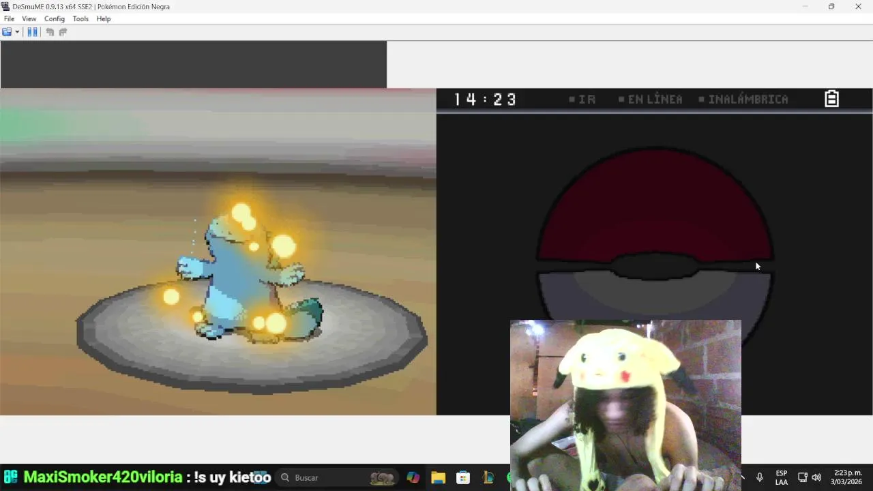This screenshot has height=491, width=873.
Task: Click the ESP LAA language indicator
Action: 782,477
